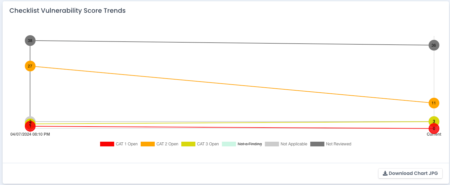Toggle the Not Applicable light gray legend swatch

(x=272, y=144)
